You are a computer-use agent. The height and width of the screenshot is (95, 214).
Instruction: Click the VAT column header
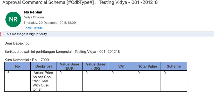click(x=122, y=66)
